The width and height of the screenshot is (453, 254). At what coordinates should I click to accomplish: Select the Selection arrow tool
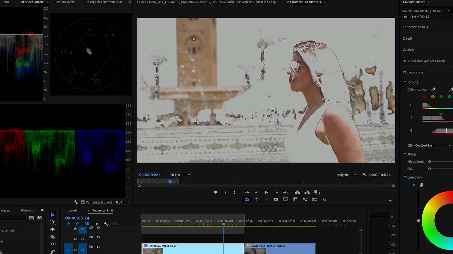52,214
